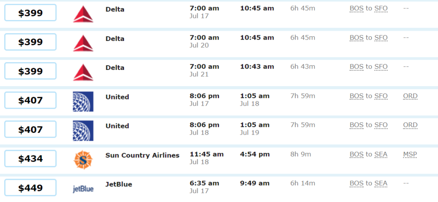Image resolution: width=438 pixels, height=202 pixels.
Task: Pick the $434 Sun Country fare
Action: click(30, 159)
